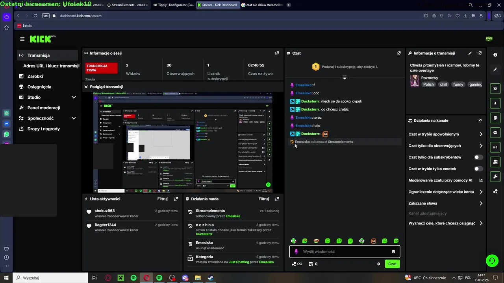The image size is (504, 283).
Task: Click the broadcast signal icon in the right rail
Action: (x=495, y=147)
